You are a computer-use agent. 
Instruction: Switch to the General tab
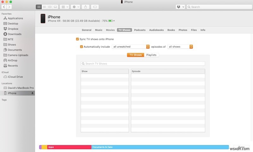click(86, 30)
